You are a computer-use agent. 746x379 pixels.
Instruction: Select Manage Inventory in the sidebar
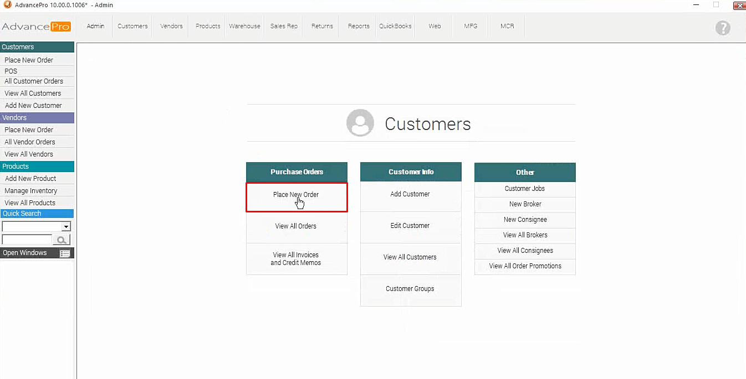click(31, 191)
